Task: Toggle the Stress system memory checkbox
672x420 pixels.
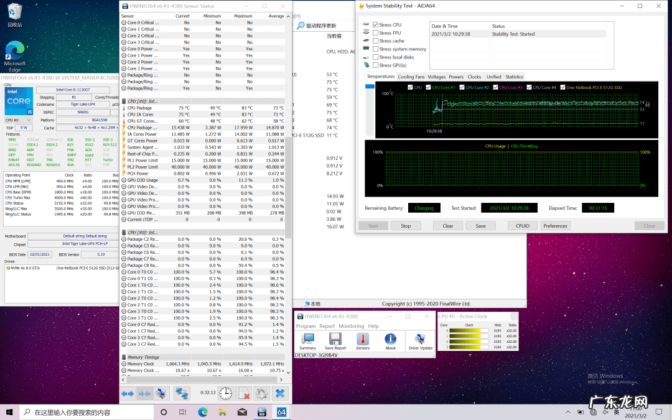Action: click(x=375, y=49)
